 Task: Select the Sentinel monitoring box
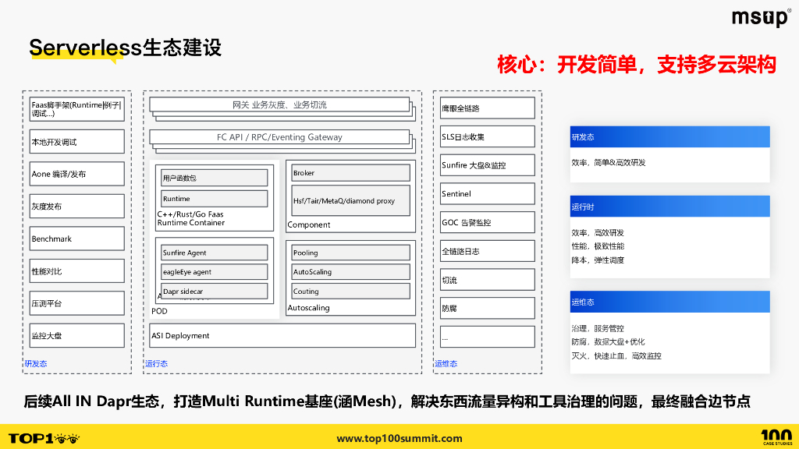486,193
